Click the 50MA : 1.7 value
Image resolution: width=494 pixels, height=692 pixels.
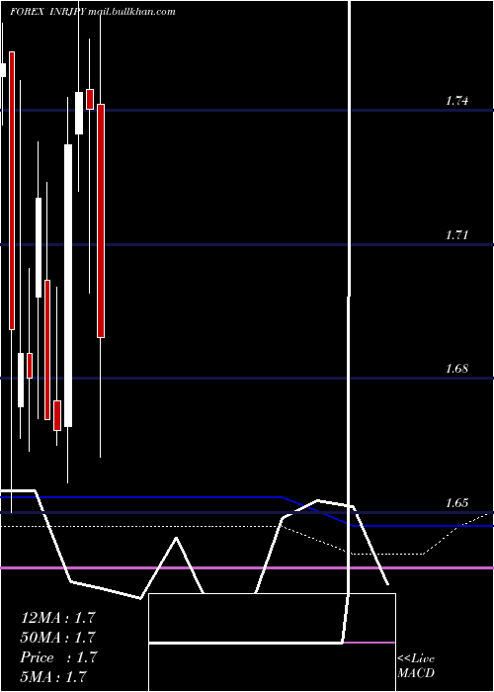[x=57, y=638]
